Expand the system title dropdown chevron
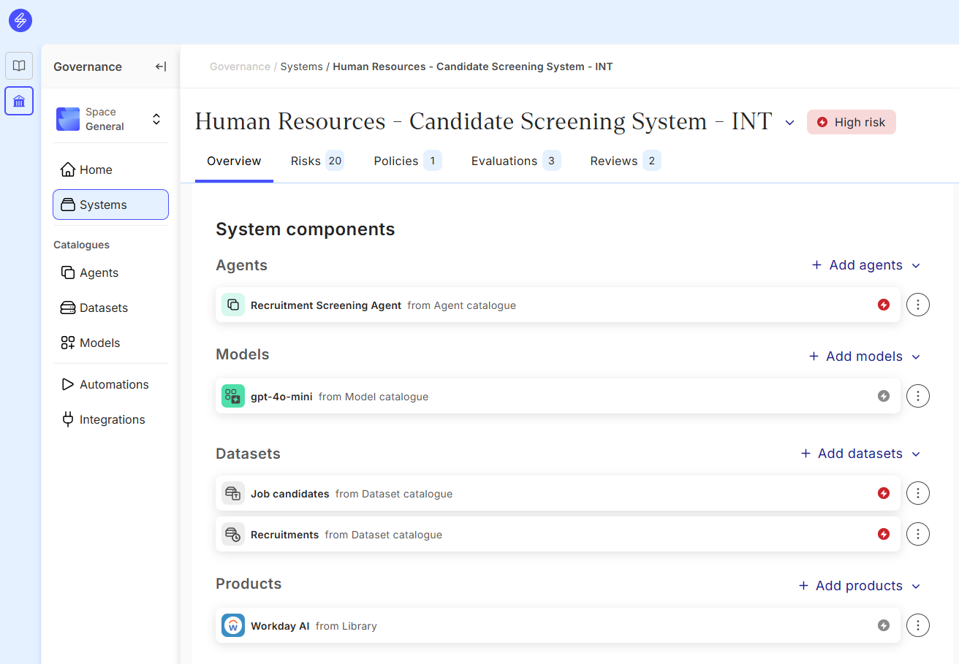Screen dimensions: 959x664 click(789, 123)
